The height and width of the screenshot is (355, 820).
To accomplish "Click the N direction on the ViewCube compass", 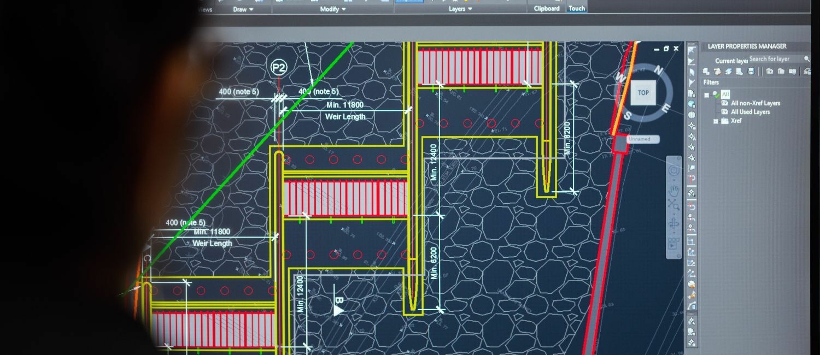I will pyautogui.click(x=659, y=70).
